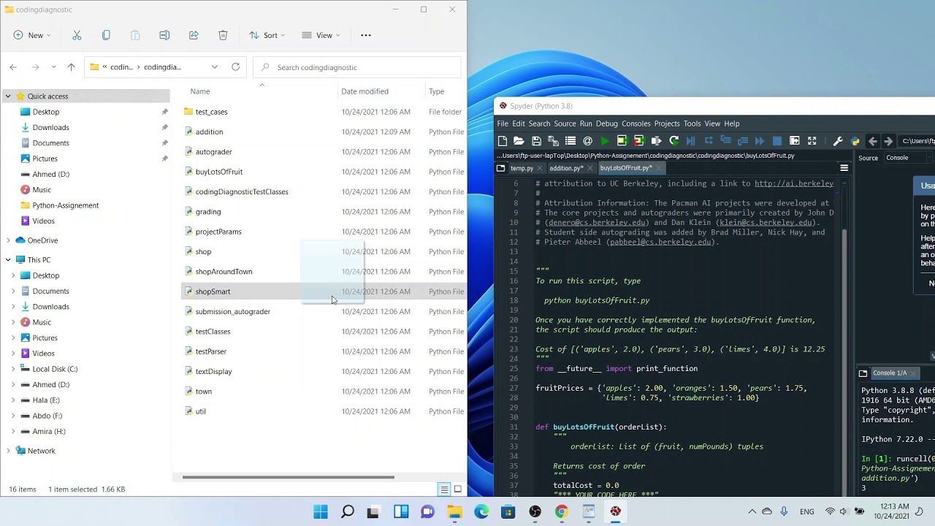The height and width of the screenshot is (526, 935).
Task: Click the denero@cs.berkeley.edu email link
Action: tap(595, 223)
